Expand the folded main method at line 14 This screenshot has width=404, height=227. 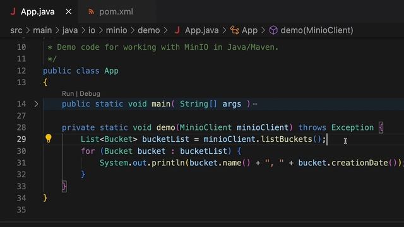36,104
